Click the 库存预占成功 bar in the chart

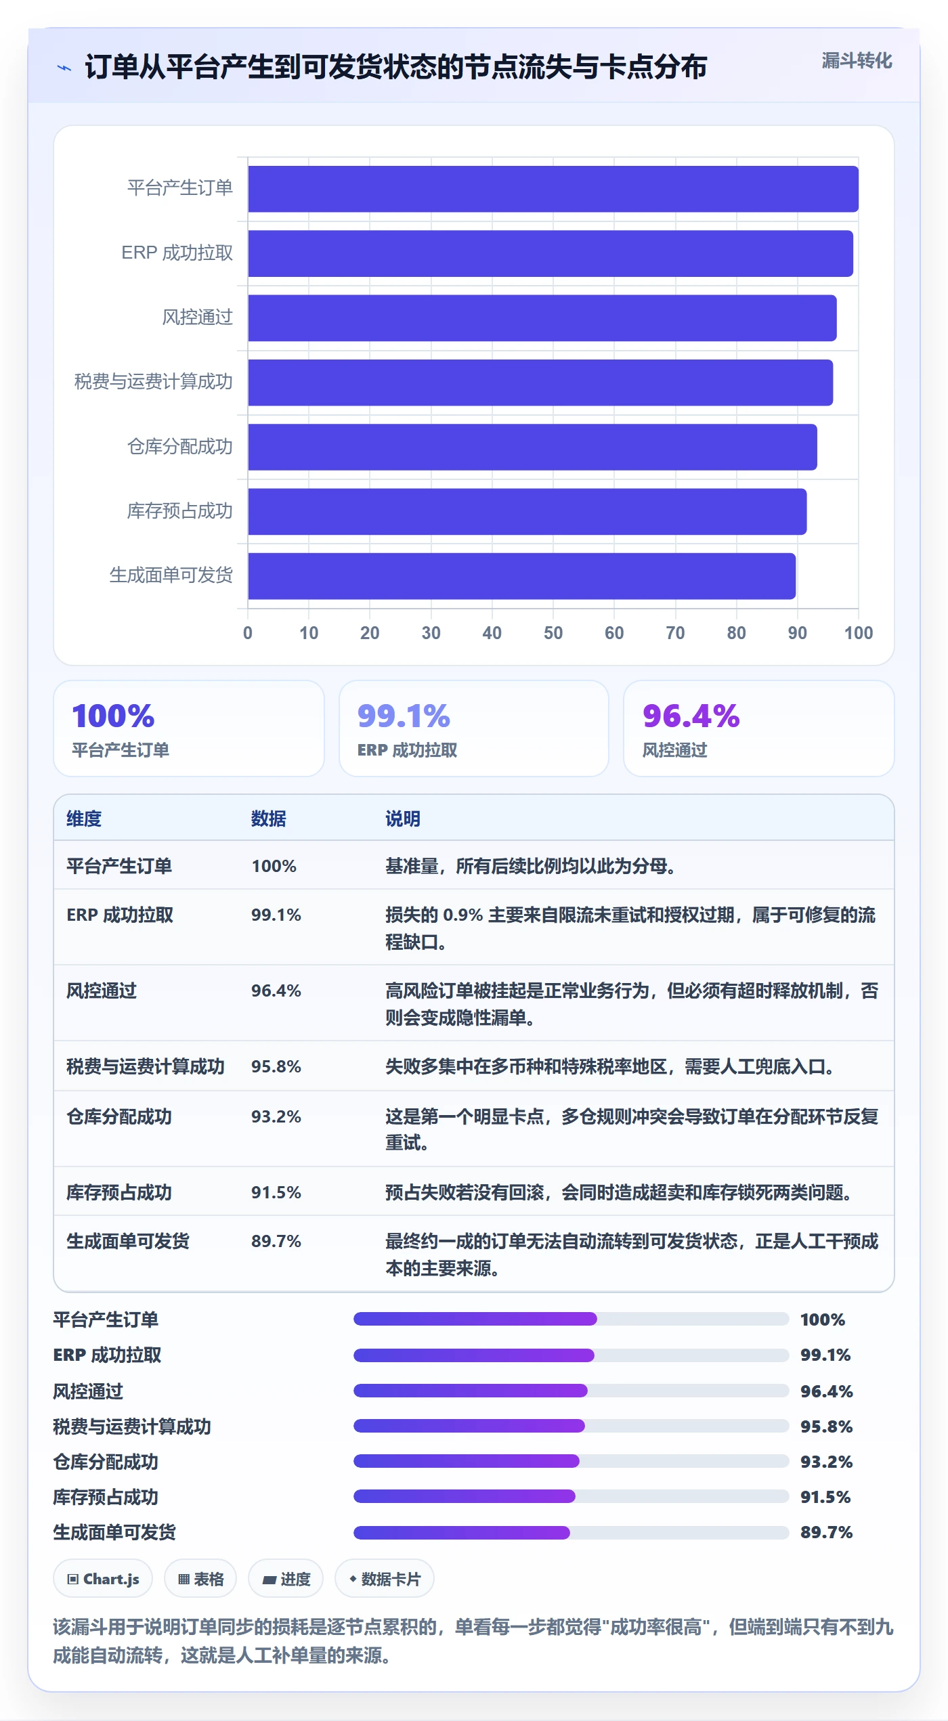click(527, 512)
